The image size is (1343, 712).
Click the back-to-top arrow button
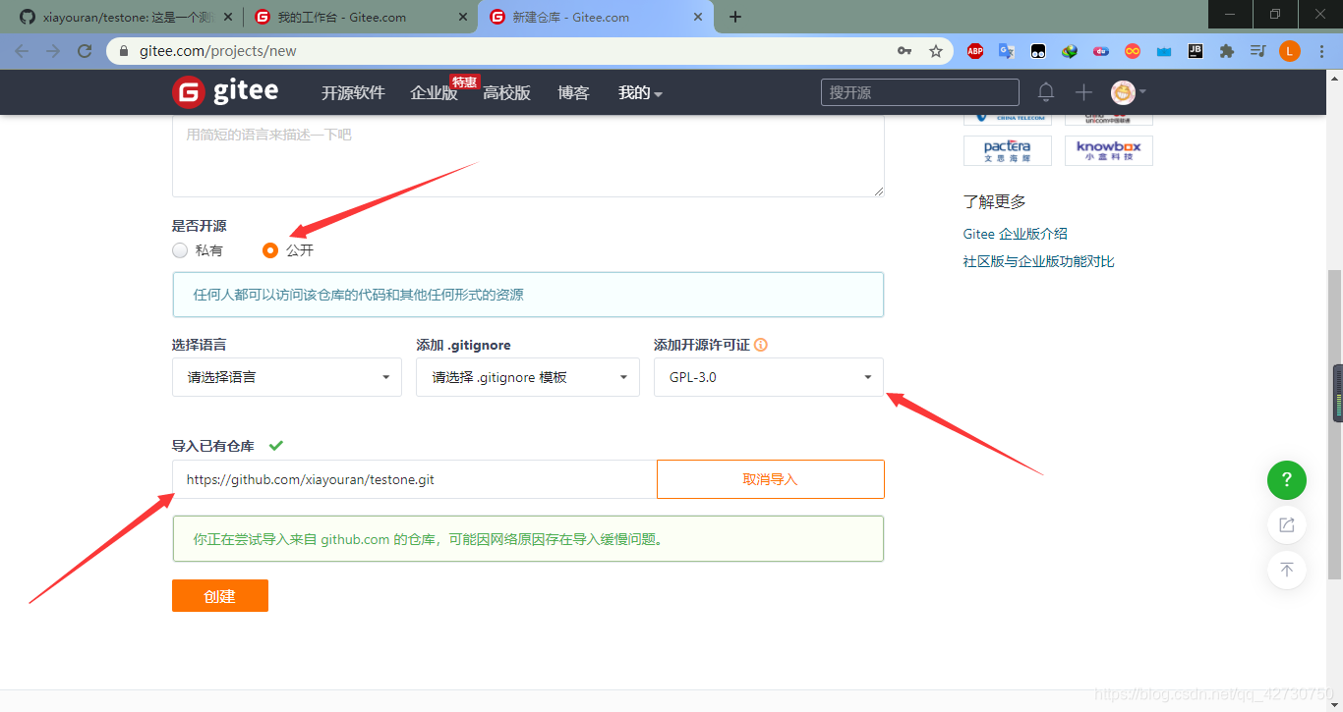[1286, 570]
